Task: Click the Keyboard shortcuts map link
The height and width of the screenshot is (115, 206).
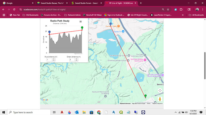Action: [x=125, y=103]
